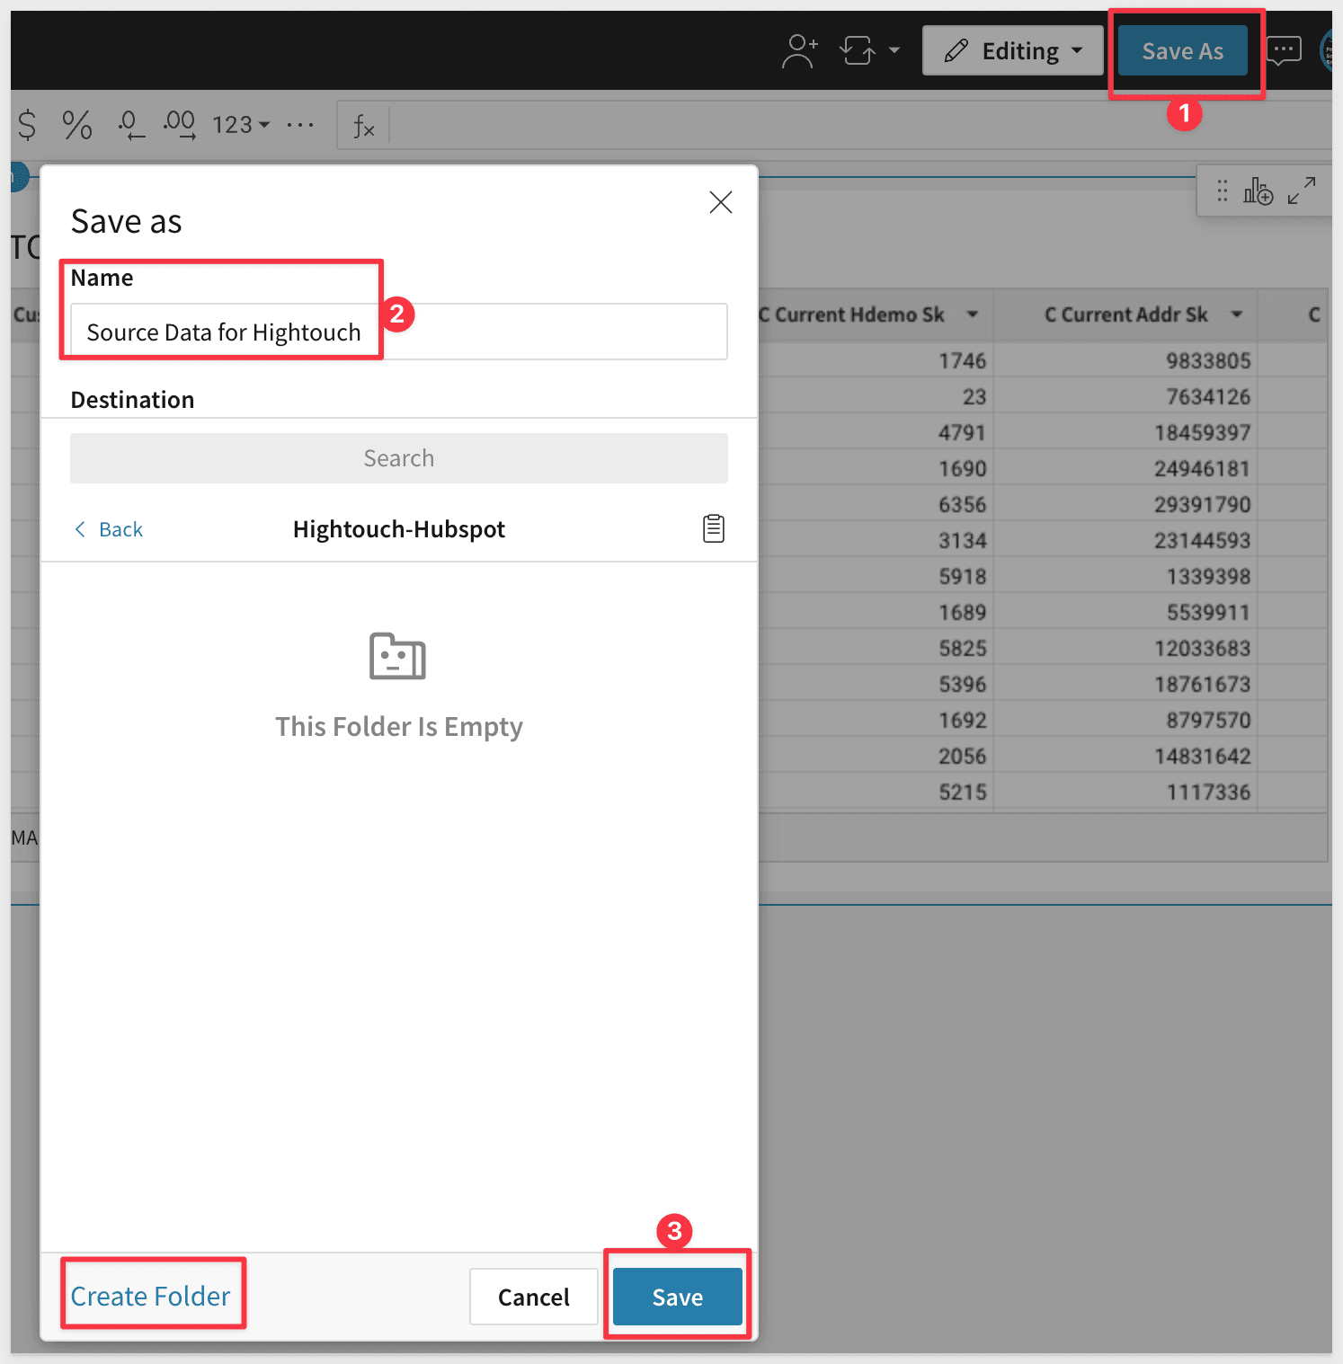Click the paste clipboard icon beside Hightouch-Hubspot
The image size is (1343, 1364).
[713, 528]
